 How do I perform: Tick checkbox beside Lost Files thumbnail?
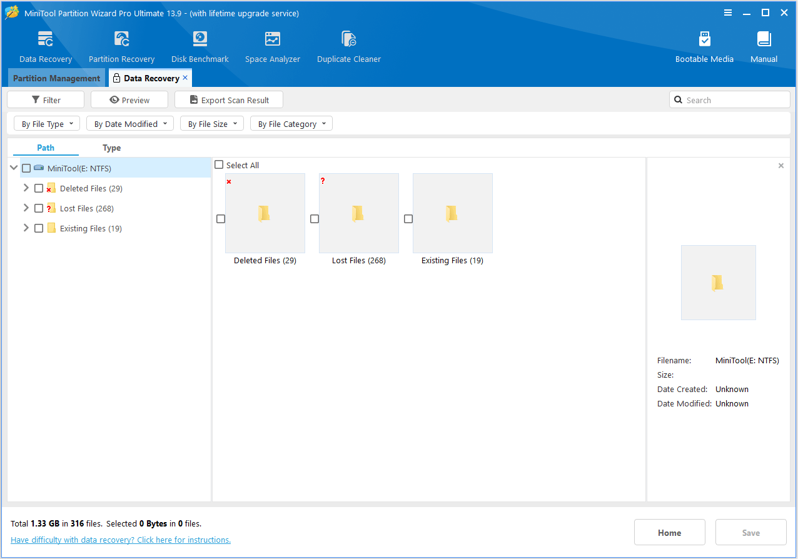315,219
